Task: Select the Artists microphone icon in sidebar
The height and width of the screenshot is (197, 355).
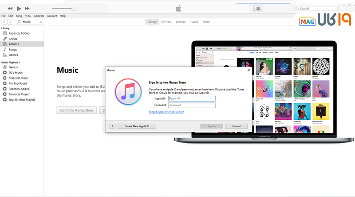Action: point(5,39)
